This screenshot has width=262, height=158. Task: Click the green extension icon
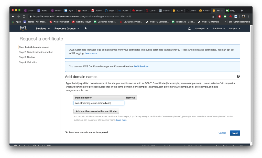click(x=225, y=17)
